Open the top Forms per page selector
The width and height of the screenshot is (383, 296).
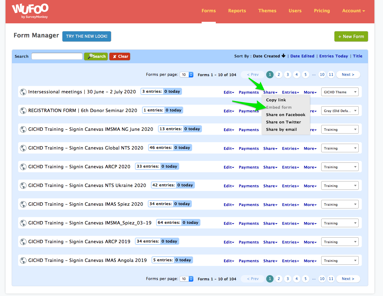(187, 75)
